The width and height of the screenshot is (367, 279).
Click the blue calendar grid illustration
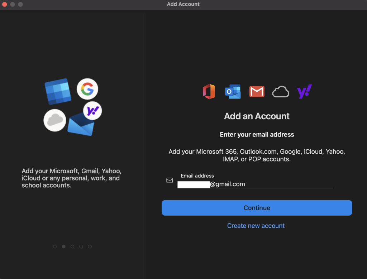[58, 92]
